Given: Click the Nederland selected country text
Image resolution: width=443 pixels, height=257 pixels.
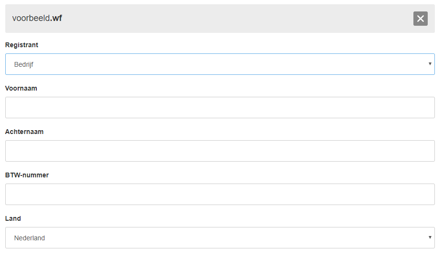Looking at the screenshot, I should point(30,238).
